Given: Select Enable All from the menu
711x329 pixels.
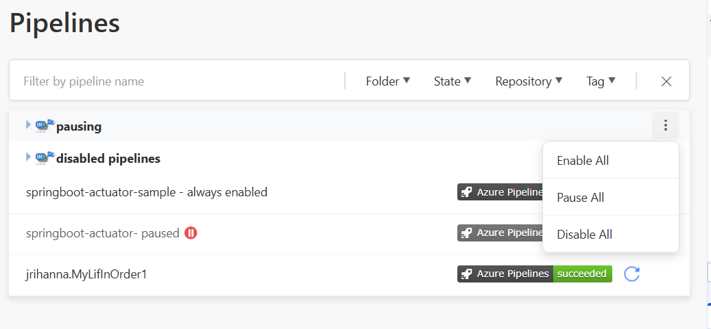Looking at the screenshot, I should (x=583, y=161).
